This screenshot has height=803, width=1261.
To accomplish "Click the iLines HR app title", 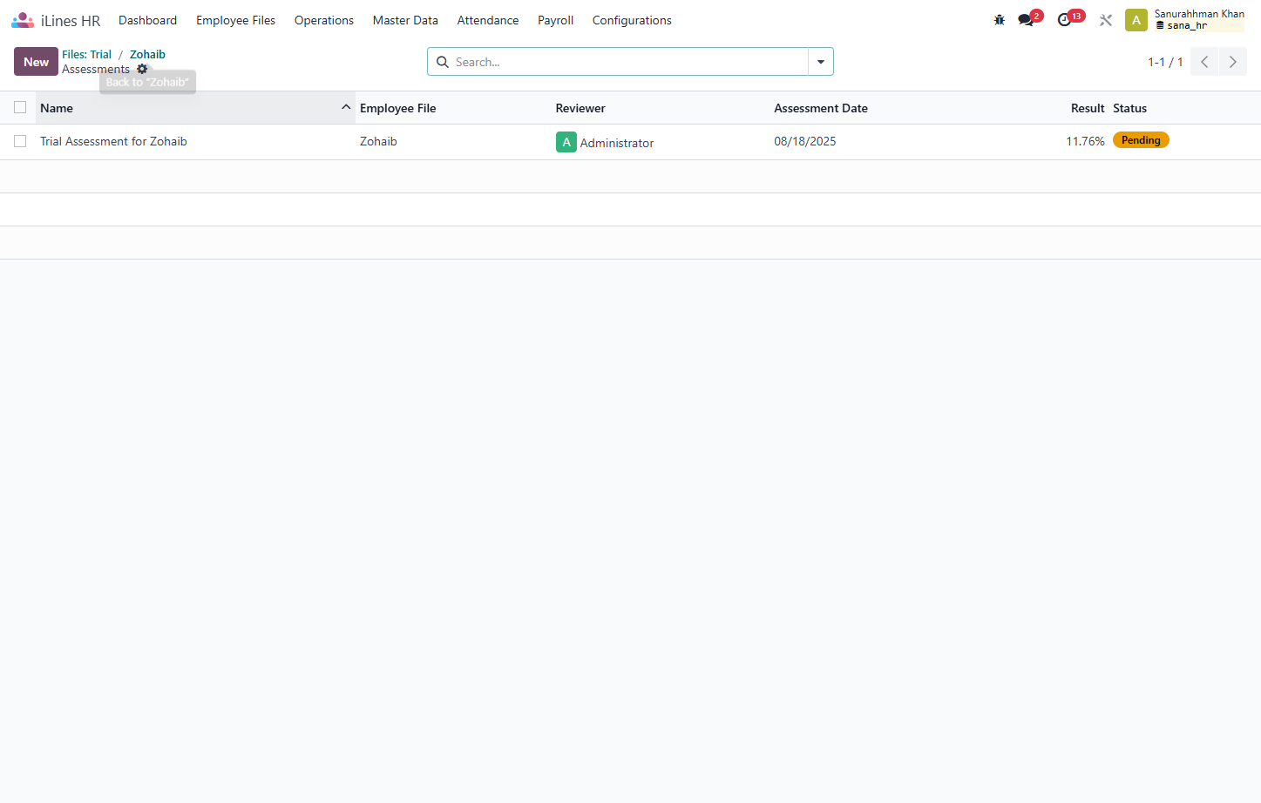I will [71, 21].
